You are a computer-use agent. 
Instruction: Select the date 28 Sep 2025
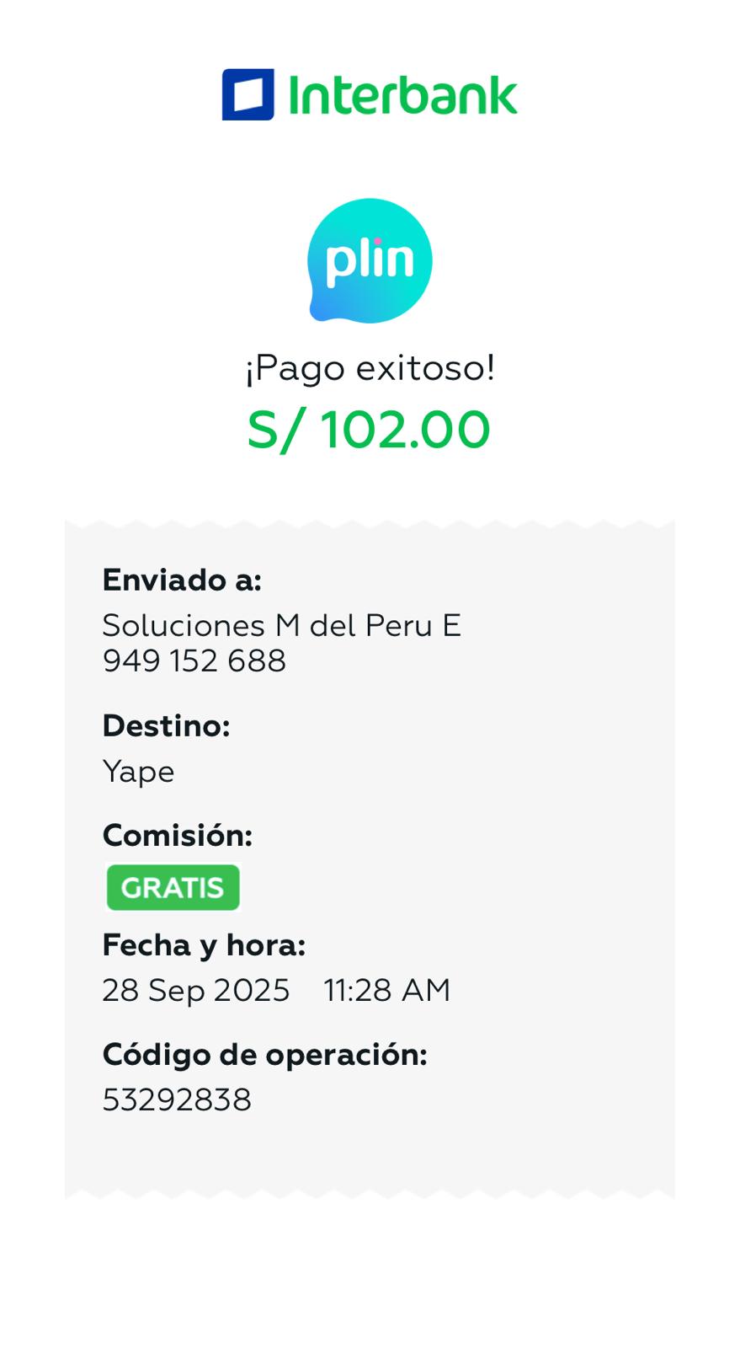coord(195,990)
